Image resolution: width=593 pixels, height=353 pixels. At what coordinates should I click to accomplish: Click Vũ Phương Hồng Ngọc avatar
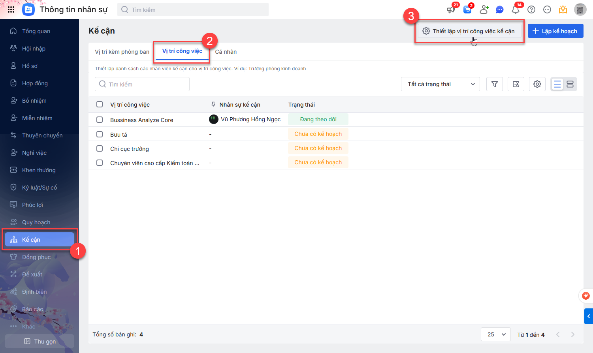tap(214, 119)
